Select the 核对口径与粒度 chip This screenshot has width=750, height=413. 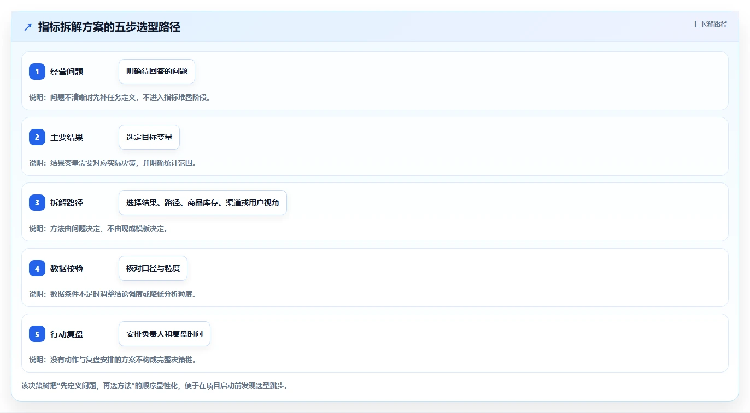153,268
